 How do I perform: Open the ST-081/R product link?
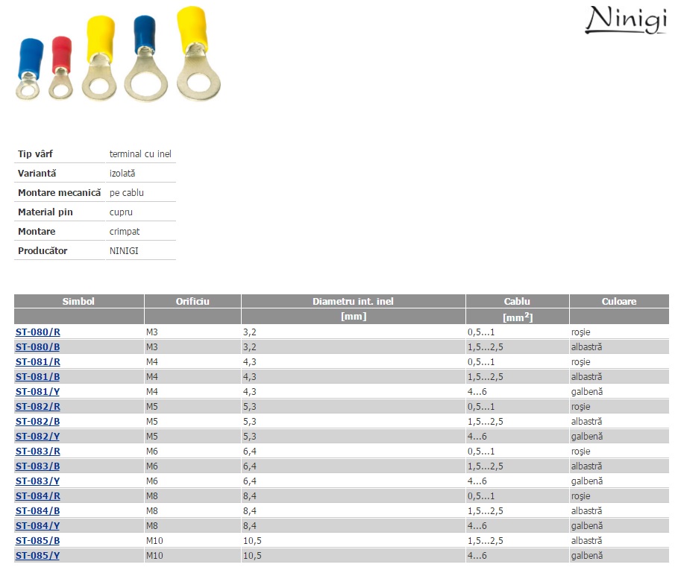38,362
